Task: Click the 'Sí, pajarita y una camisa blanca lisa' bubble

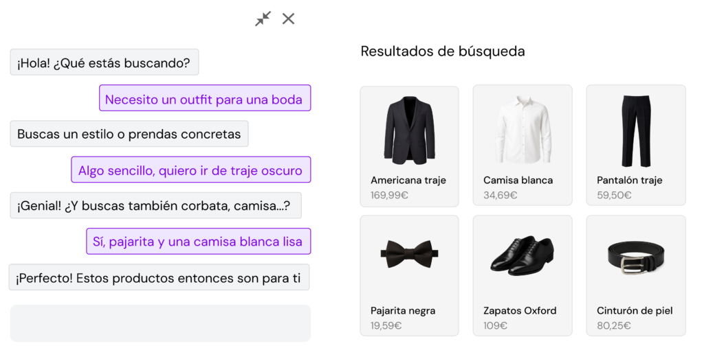Action: (x=198, y=242)
